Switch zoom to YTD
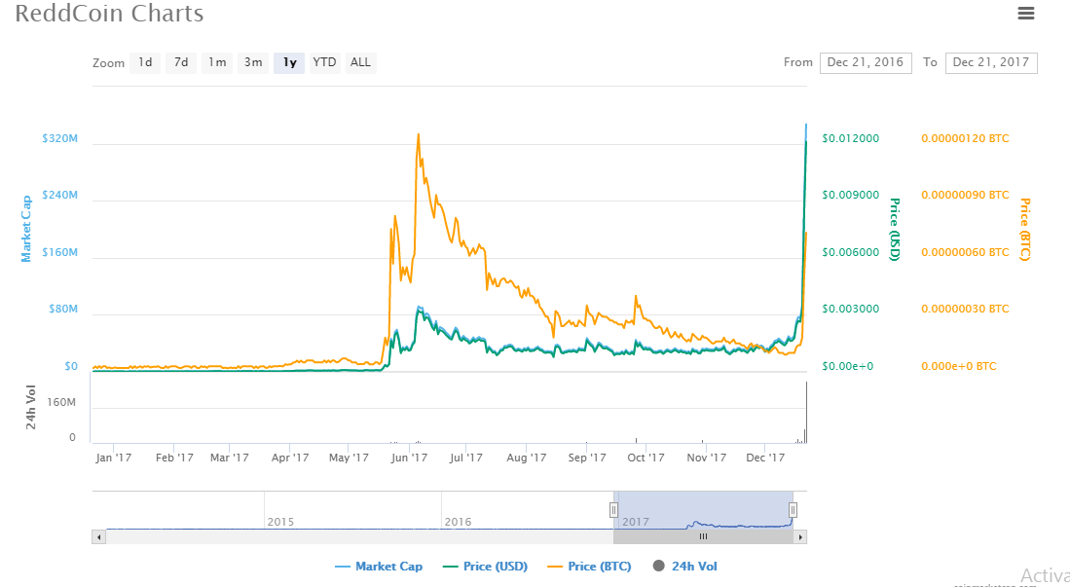 (x=324, y=62)
